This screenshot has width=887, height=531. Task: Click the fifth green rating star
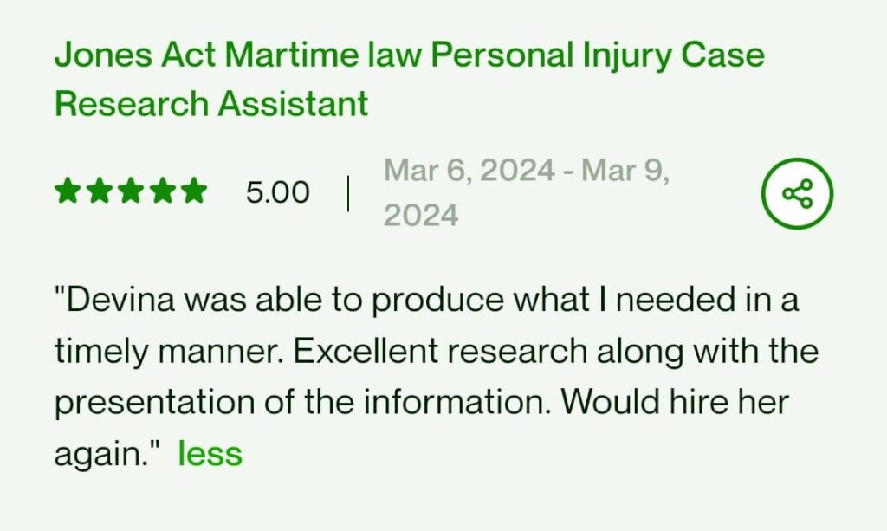pos(193,191)
